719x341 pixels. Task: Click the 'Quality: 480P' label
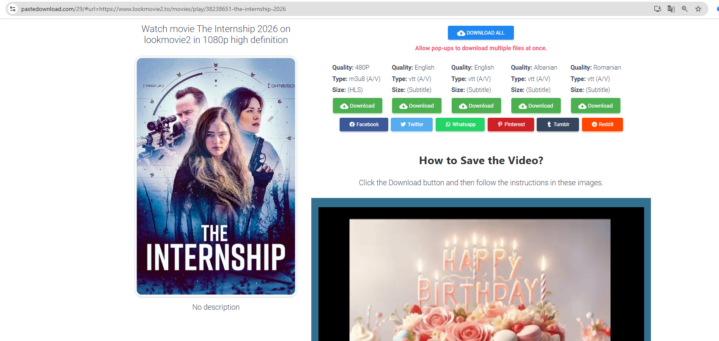click(x=351, y=68)
